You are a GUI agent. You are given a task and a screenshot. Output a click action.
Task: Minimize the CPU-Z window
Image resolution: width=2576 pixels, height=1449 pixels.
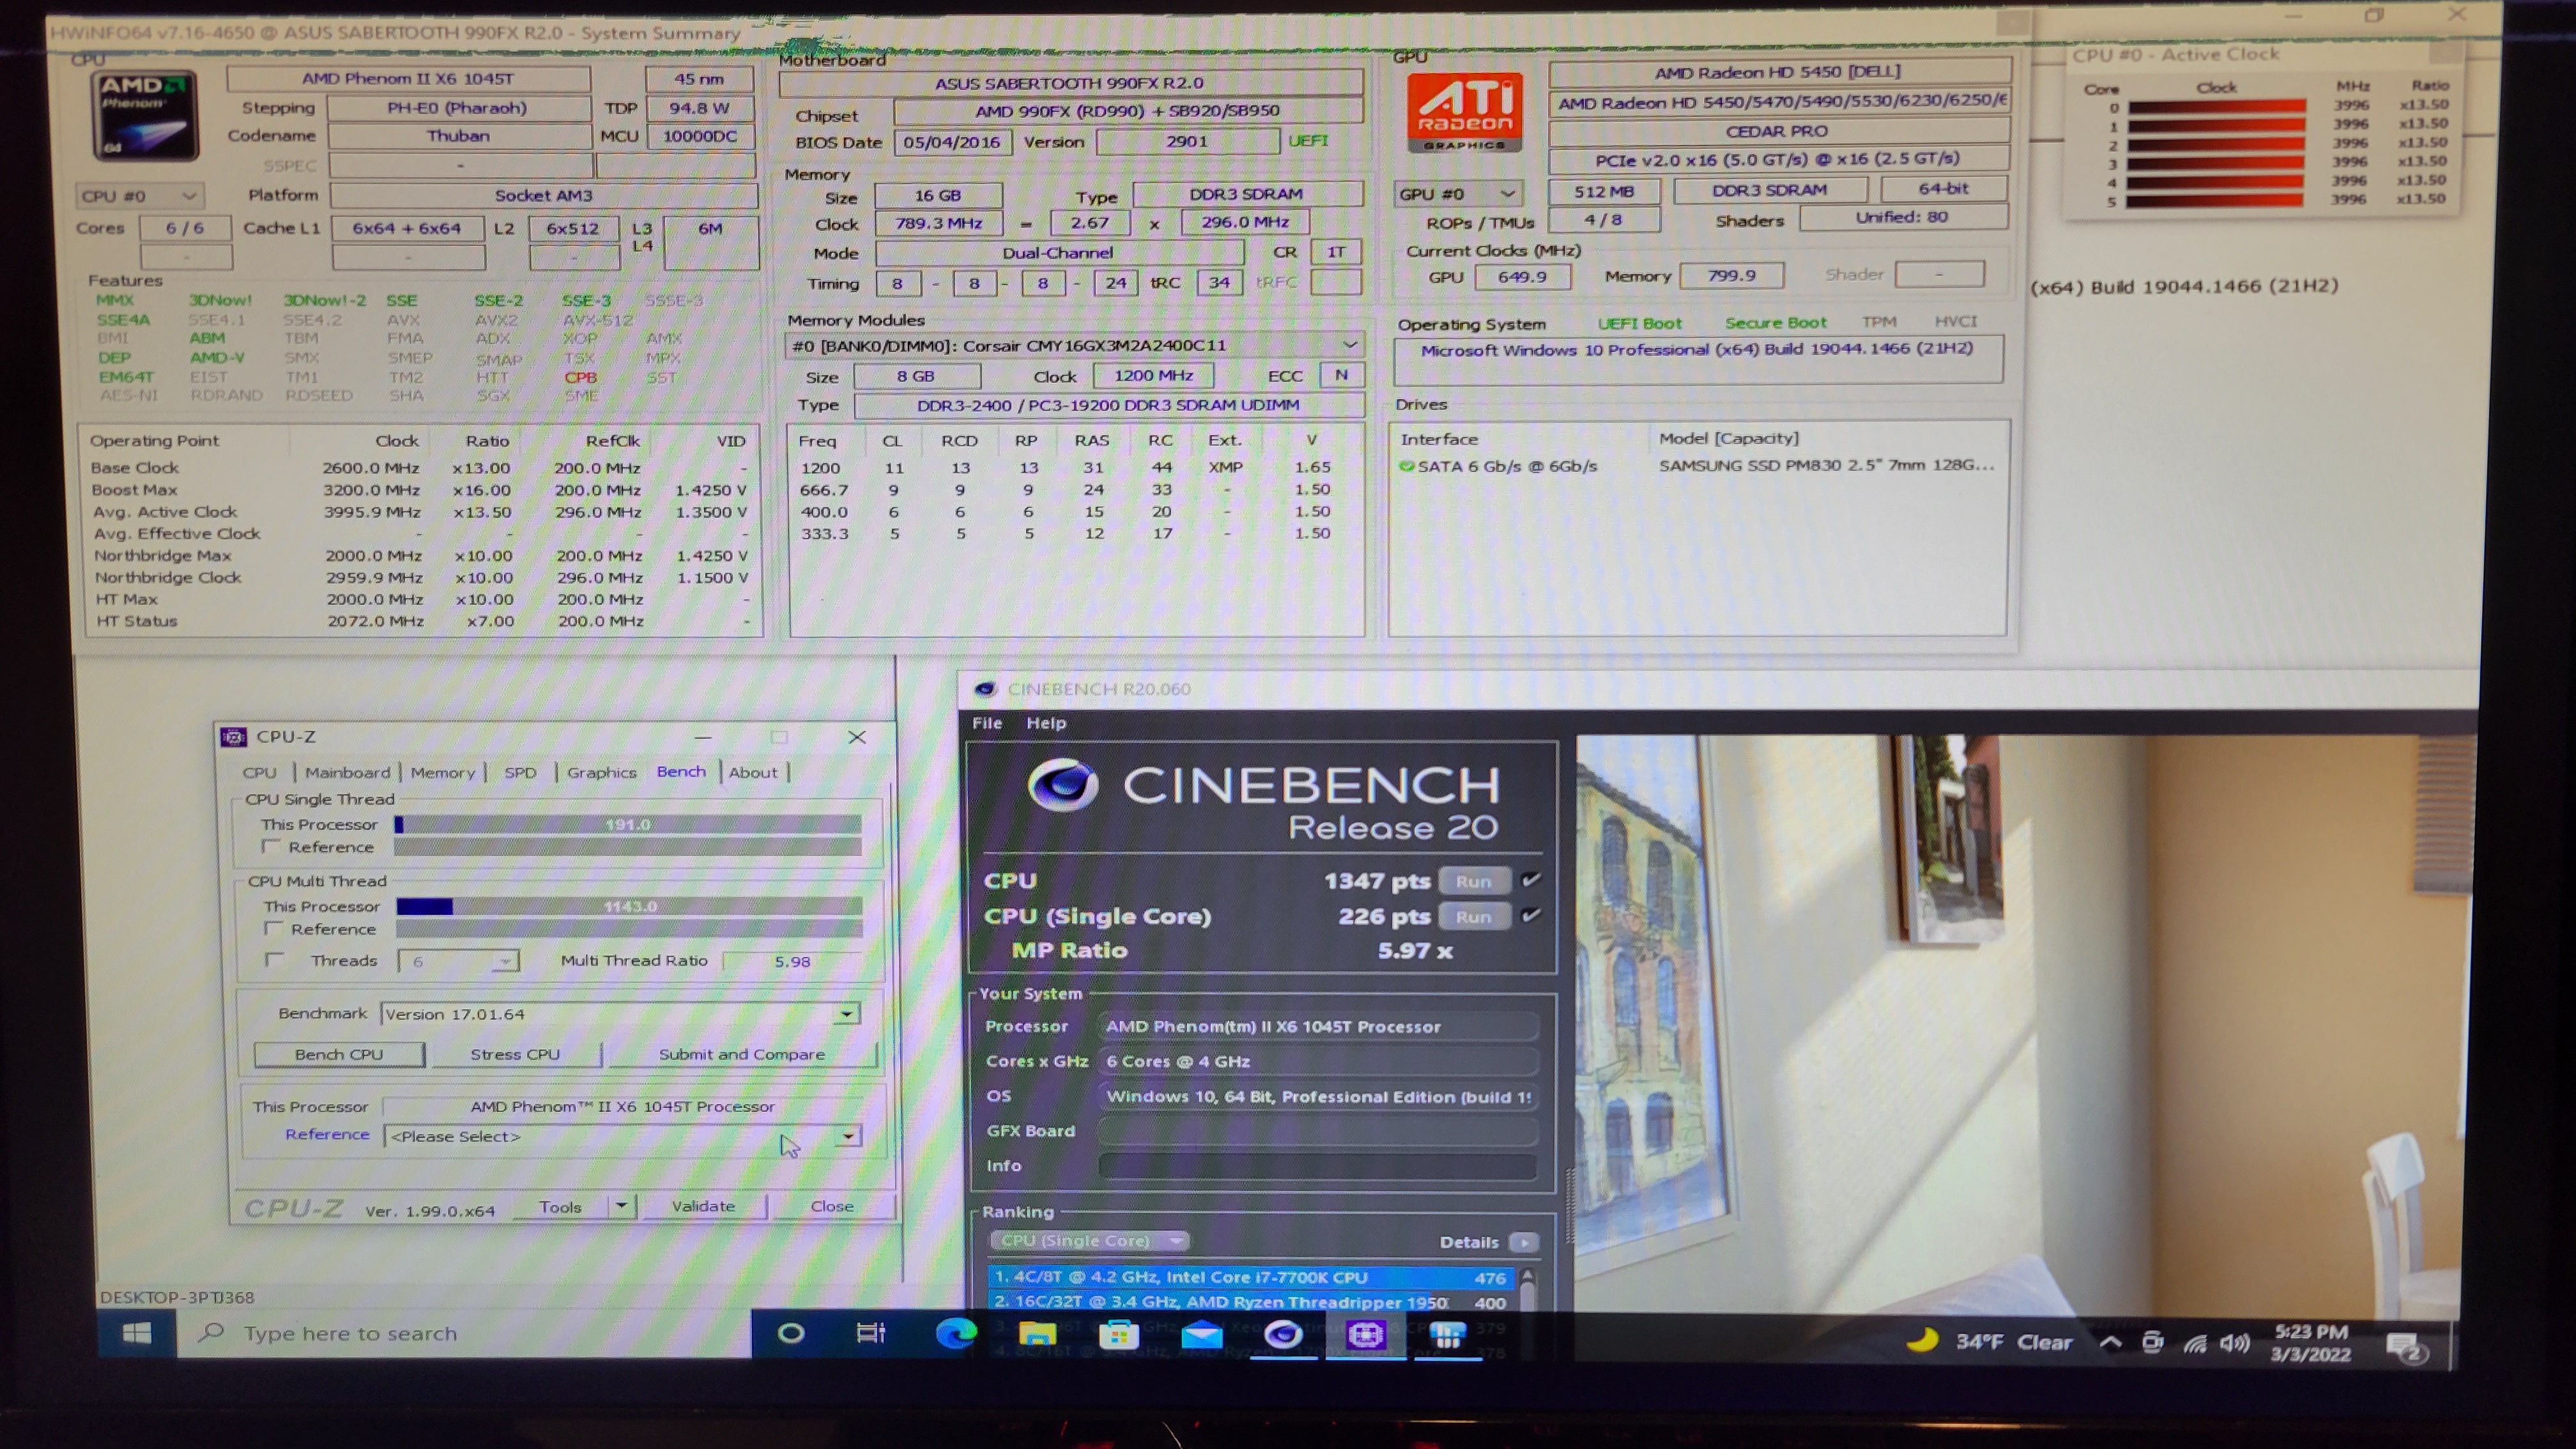703,737
